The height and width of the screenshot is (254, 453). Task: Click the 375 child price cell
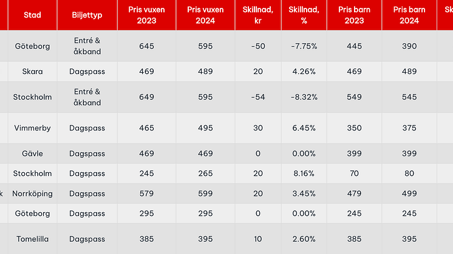[409, 128]
